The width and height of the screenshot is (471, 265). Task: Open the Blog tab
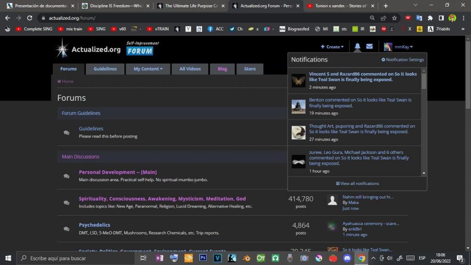[x=222, y=69]
